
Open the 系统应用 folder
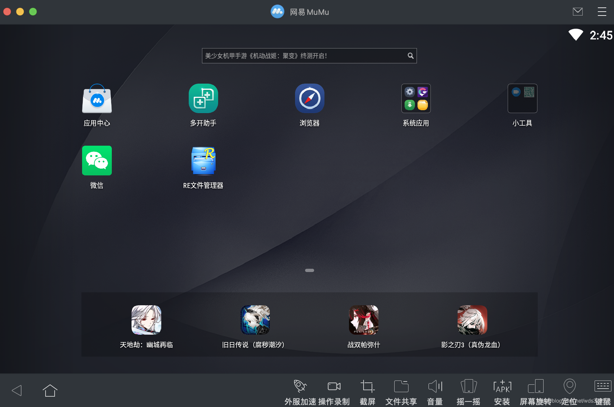[416, 99]
